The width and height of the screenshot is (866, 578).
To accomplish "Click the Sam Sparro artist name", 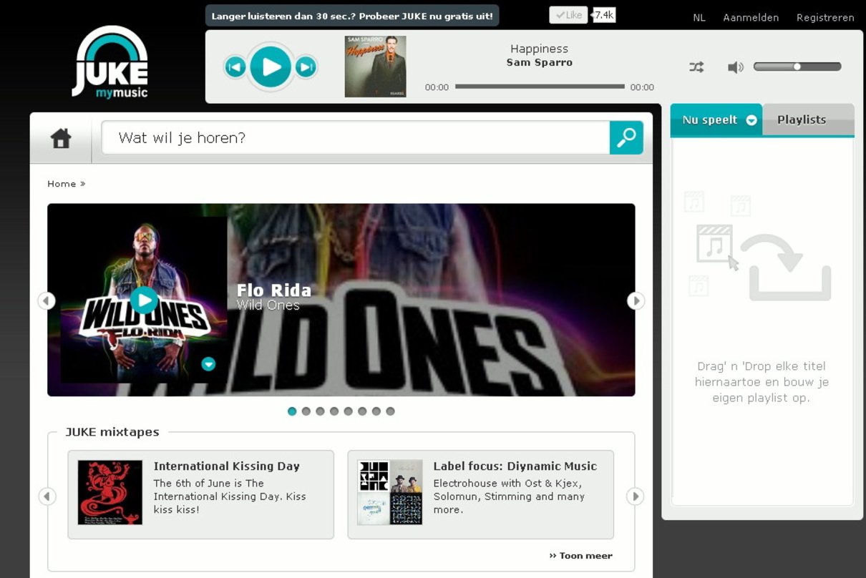I will 540,63.
